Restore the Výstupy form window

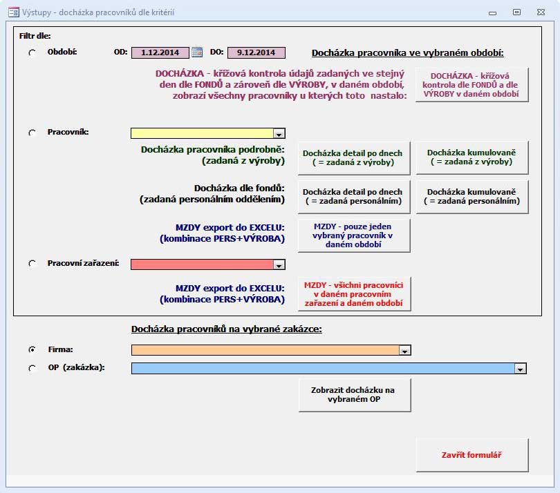pos(516,12)
